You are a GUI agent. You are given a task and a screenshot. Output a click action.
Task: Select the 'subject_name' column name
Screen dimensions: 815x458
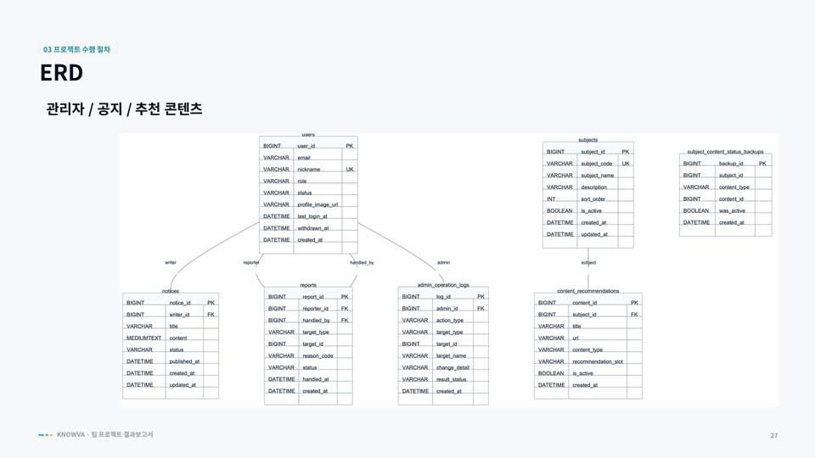[x=597, y=176]
